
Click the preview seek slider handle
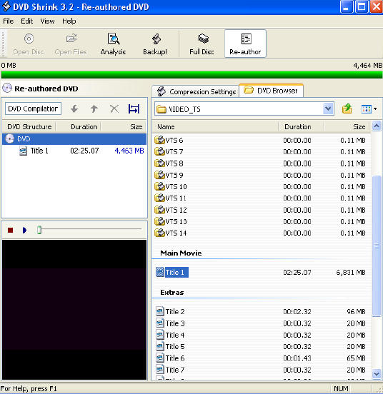click(39, 230)
